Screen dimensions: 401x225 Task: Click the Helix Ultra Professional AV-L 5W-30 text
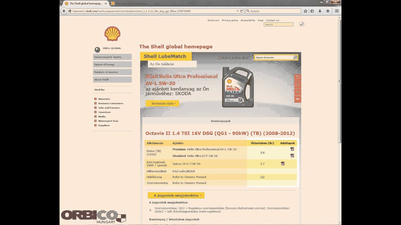(x=211, y=149)
